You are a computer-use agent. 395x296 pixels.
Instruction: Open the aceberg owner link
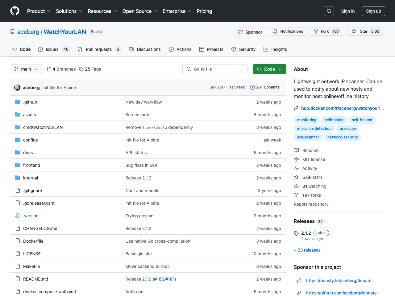(x=28, y=32)
